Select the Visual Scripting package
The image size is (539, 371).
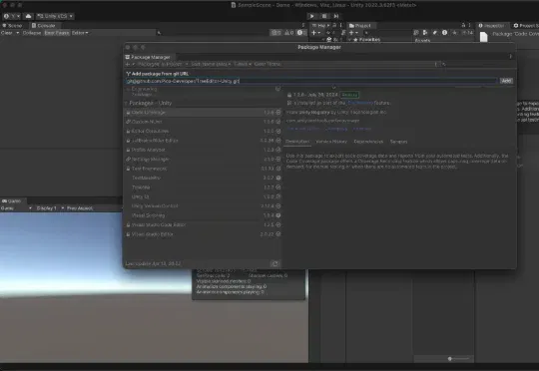click(204, 215)
